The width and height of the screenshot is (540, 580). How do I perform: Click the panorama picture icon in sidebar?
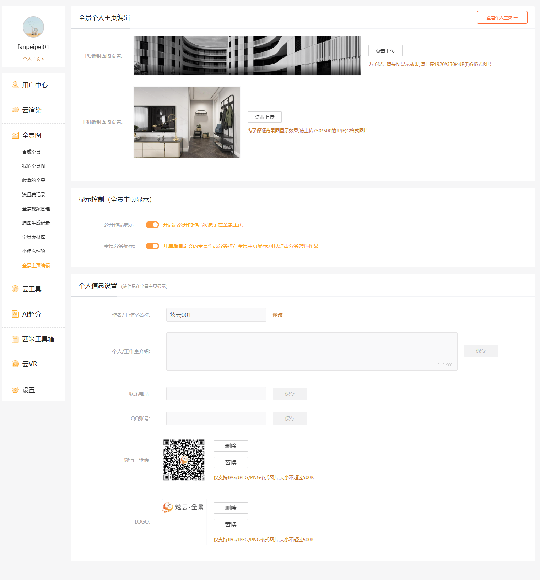pos(15,135)
